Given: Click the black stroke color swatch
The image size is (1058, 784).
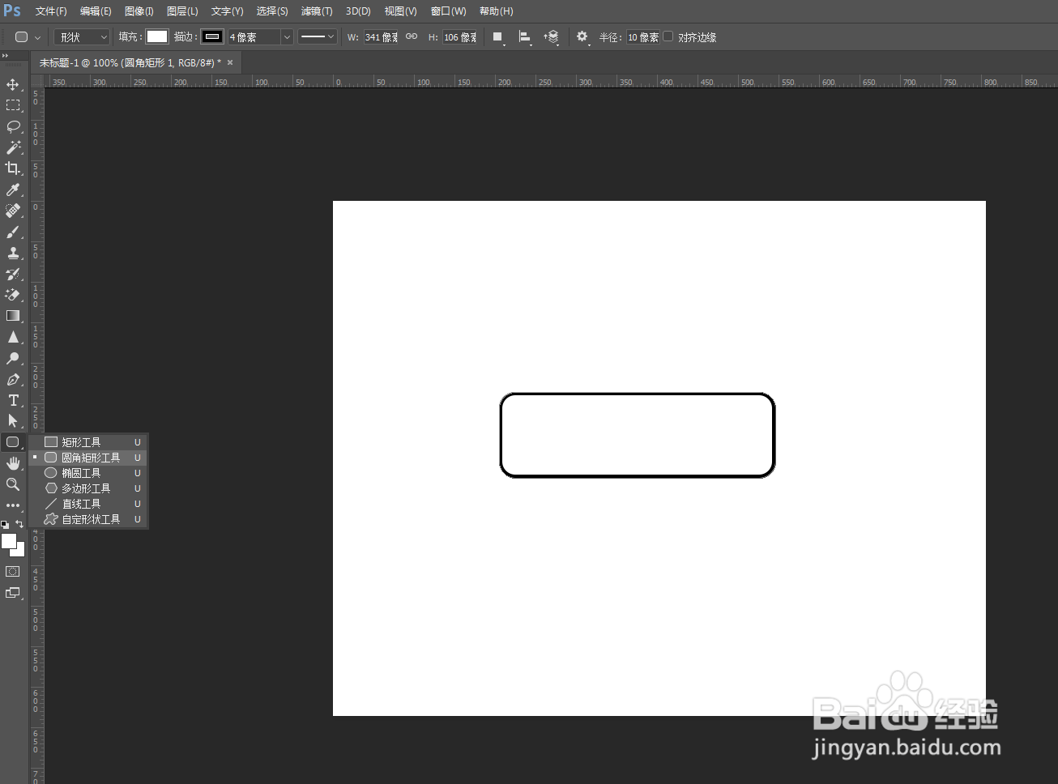Looking at the screenshot, I should pos(212,36).
